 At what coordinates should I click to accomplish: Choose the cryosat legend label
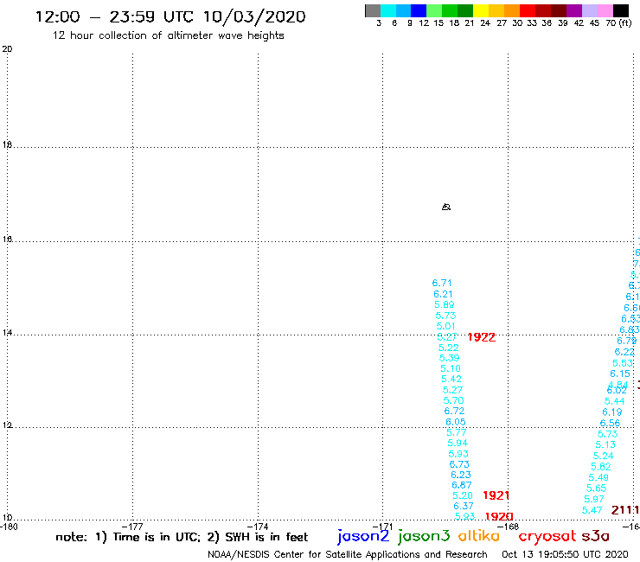pyautogui.click(x=547, y=536)
